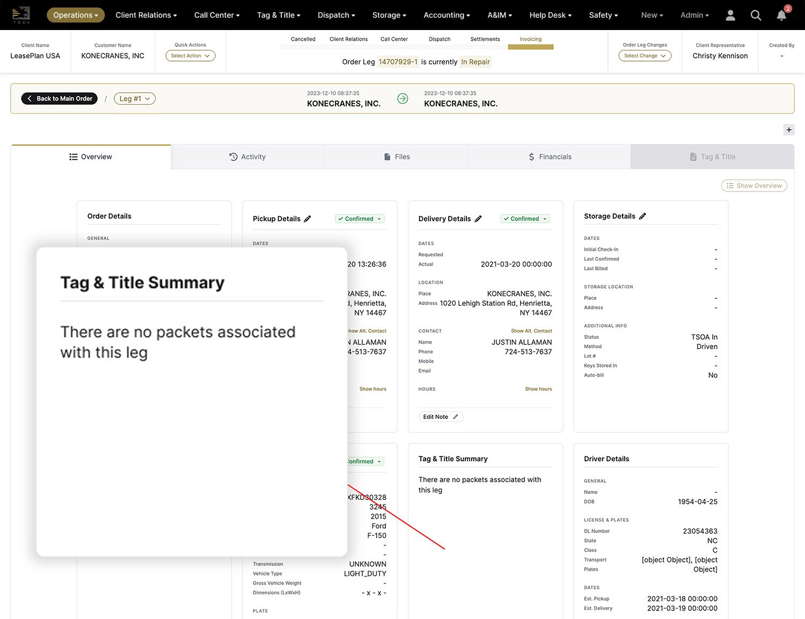The image size is (805, 619).
Task: Open the greyed Tag & Title tab
Action: click(712, 157)
